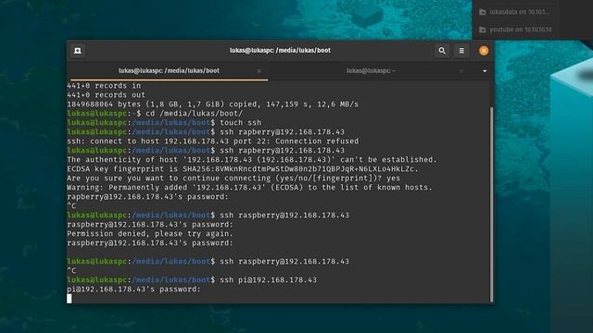Click the 'ssh pi@192.168.178.43' command
The width and height of the screenshot is (593, 333).
[268, 279]
